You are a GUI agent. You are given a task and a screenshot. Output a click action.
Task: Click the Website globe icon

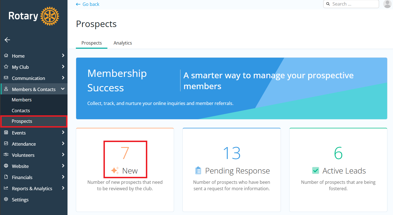[x=6, y=166]
